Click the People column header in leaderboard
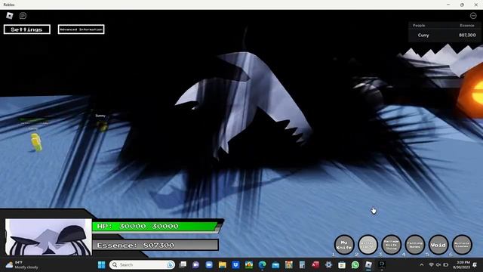The height and width of the screenshot is (272, 483). point(419,26)
